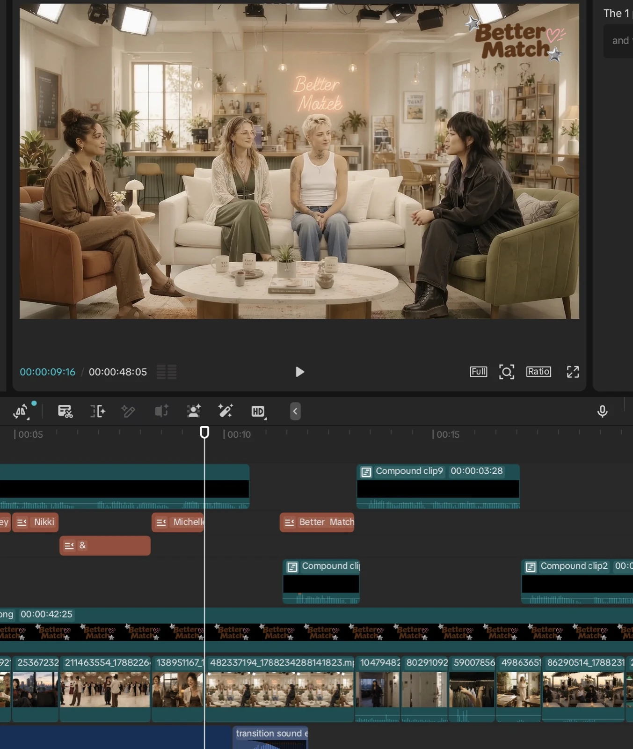633x749 pixels.
Task: Jump to the 00:10 ruler mark
Action: point(239,434)
